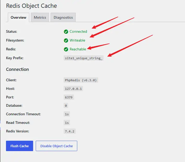Viewport: 185px width, 162px height.
Task: Click the 6379 port value
Action: 69,97
